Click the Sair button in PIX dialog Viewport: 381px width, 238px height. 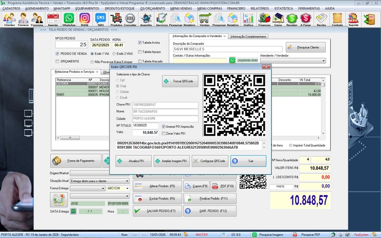248,161
